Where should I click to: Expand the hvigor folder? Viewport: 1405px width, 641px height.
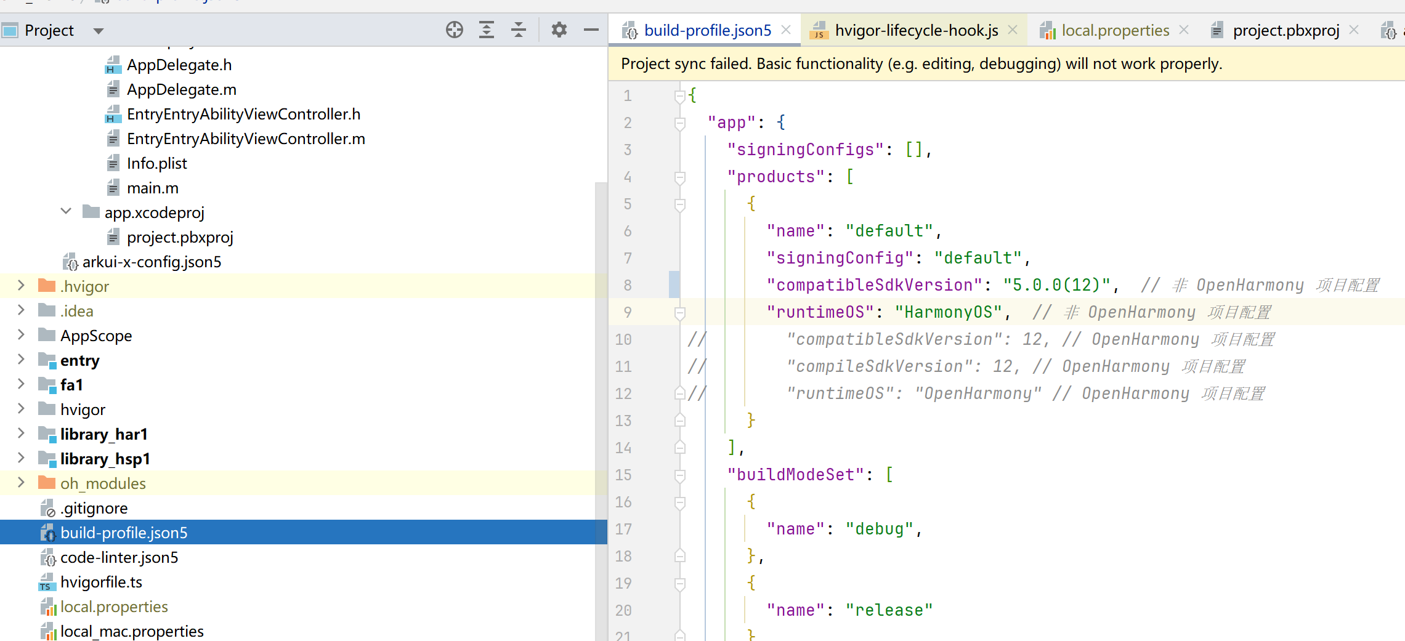(21, 408)
